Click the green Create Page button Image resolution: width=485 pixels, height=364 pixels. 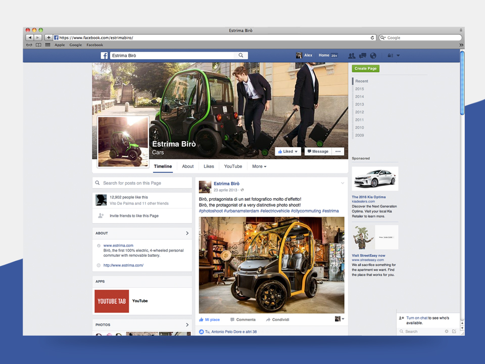[366, 68]
